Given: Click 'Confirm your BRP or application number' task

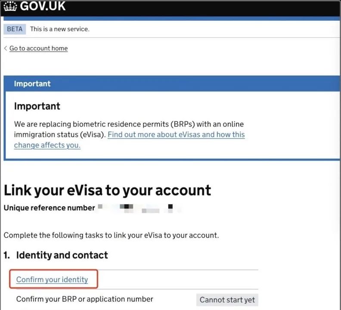Looking at the screenshot, I should pyautogui.click(x=84, y=299).
